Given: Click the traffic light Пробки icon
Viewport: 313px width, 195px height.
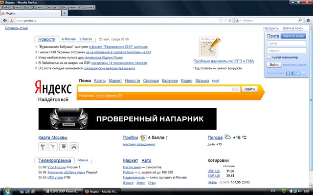Looking at the screenshot, I should click(x=143, y=137).
